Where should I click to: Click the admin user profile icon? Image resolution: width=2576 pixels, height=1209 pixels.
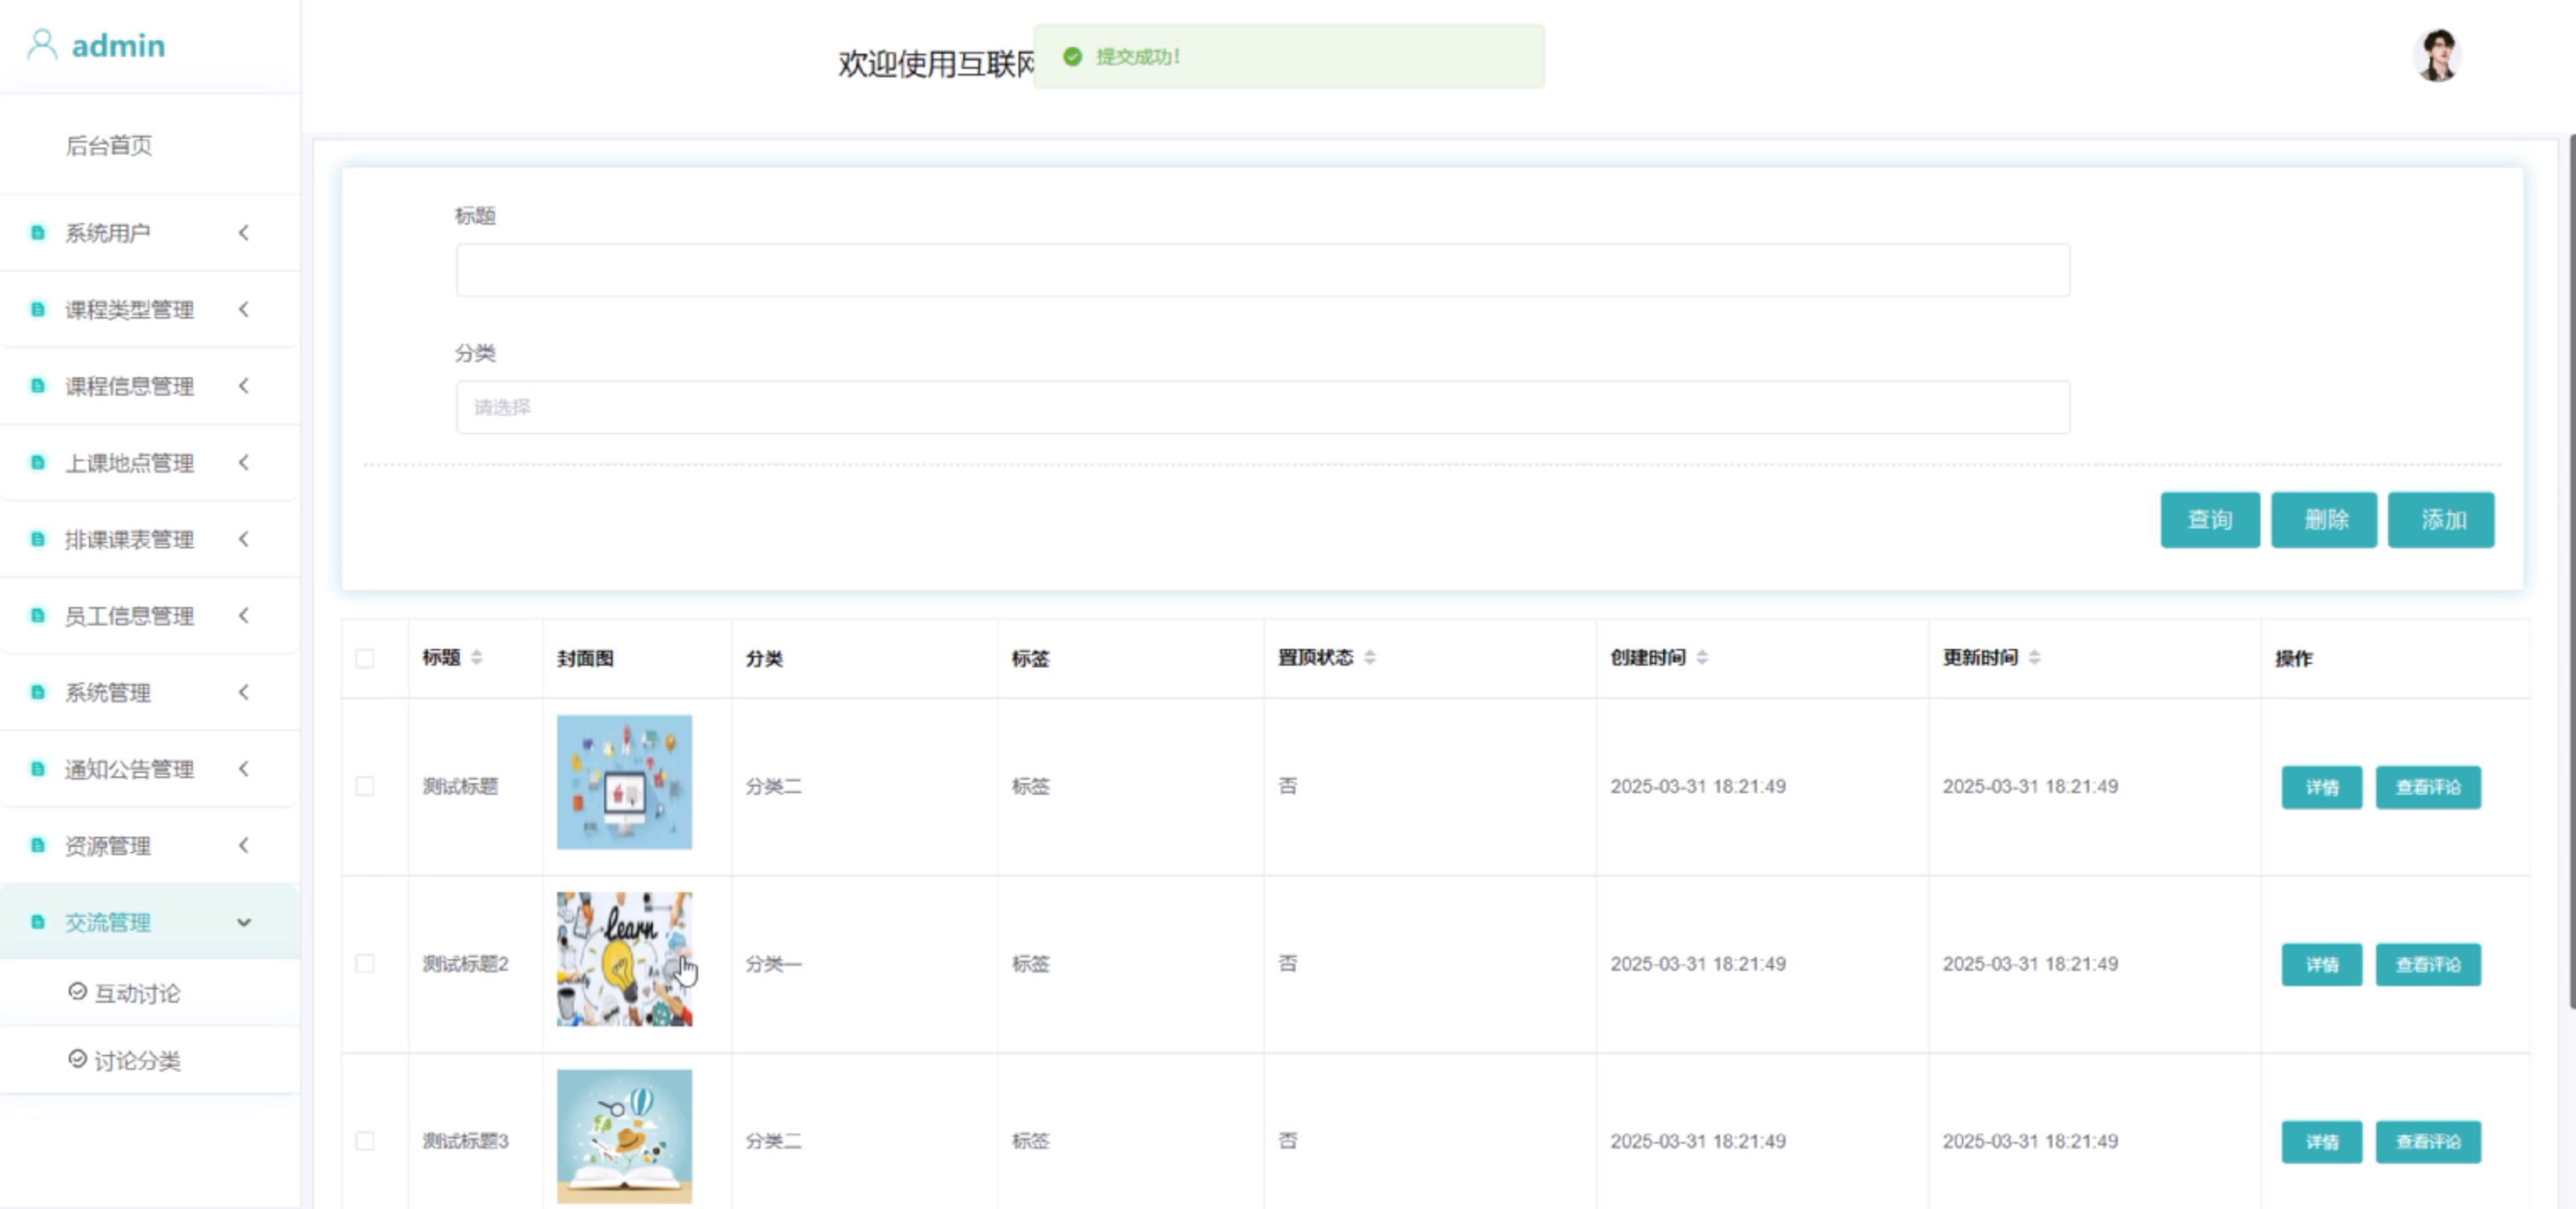41,45
